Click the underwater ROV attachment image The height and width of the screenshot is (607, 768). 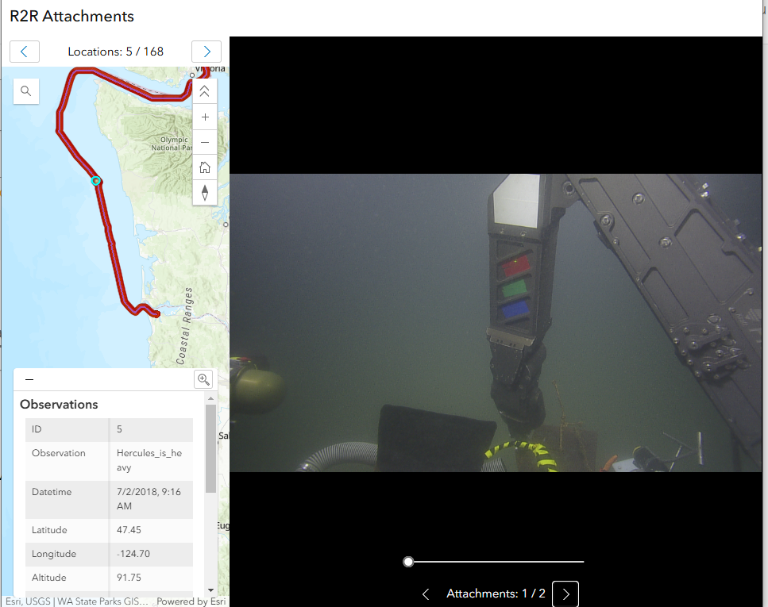pos(496,323)
